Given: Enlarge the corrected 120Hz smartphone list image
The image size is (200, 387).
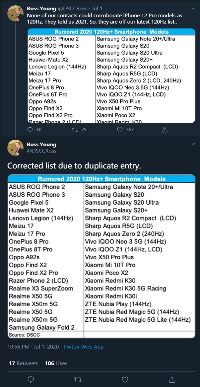Looking at the screenshot, I should pyautogui.click(x=101, y=256).
